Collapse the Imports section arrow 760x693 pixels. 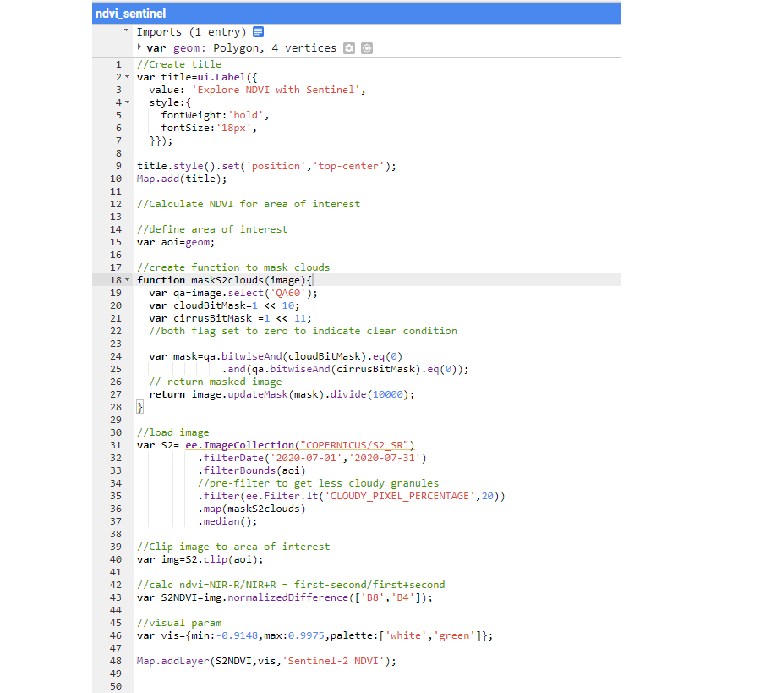pos(126,30)
